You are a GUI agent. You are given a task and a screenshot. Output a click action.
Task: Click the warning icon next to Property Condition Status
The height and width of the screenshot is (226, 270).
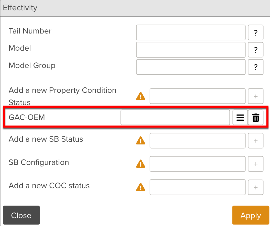click(140, 96)
